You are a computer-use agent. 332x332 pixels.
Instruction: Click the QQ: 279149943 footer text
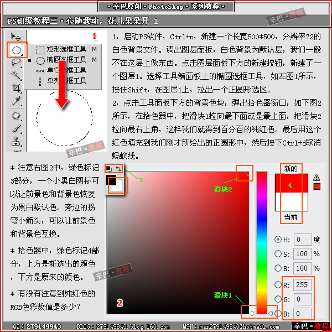pos(37,326)
